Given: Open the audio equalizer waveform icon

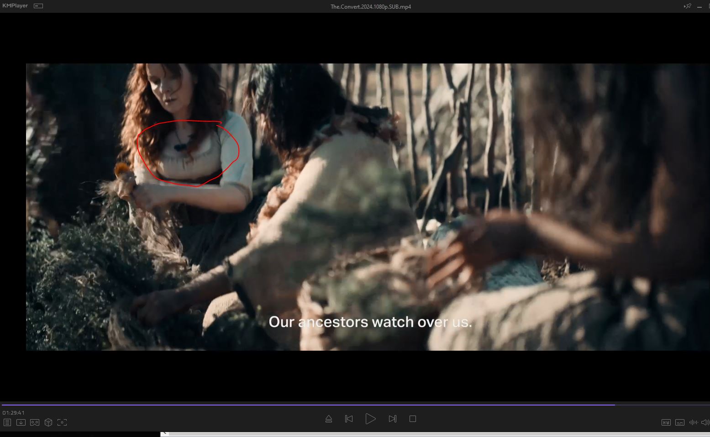Looking at the screenshot, I should [x=693, y=422].
